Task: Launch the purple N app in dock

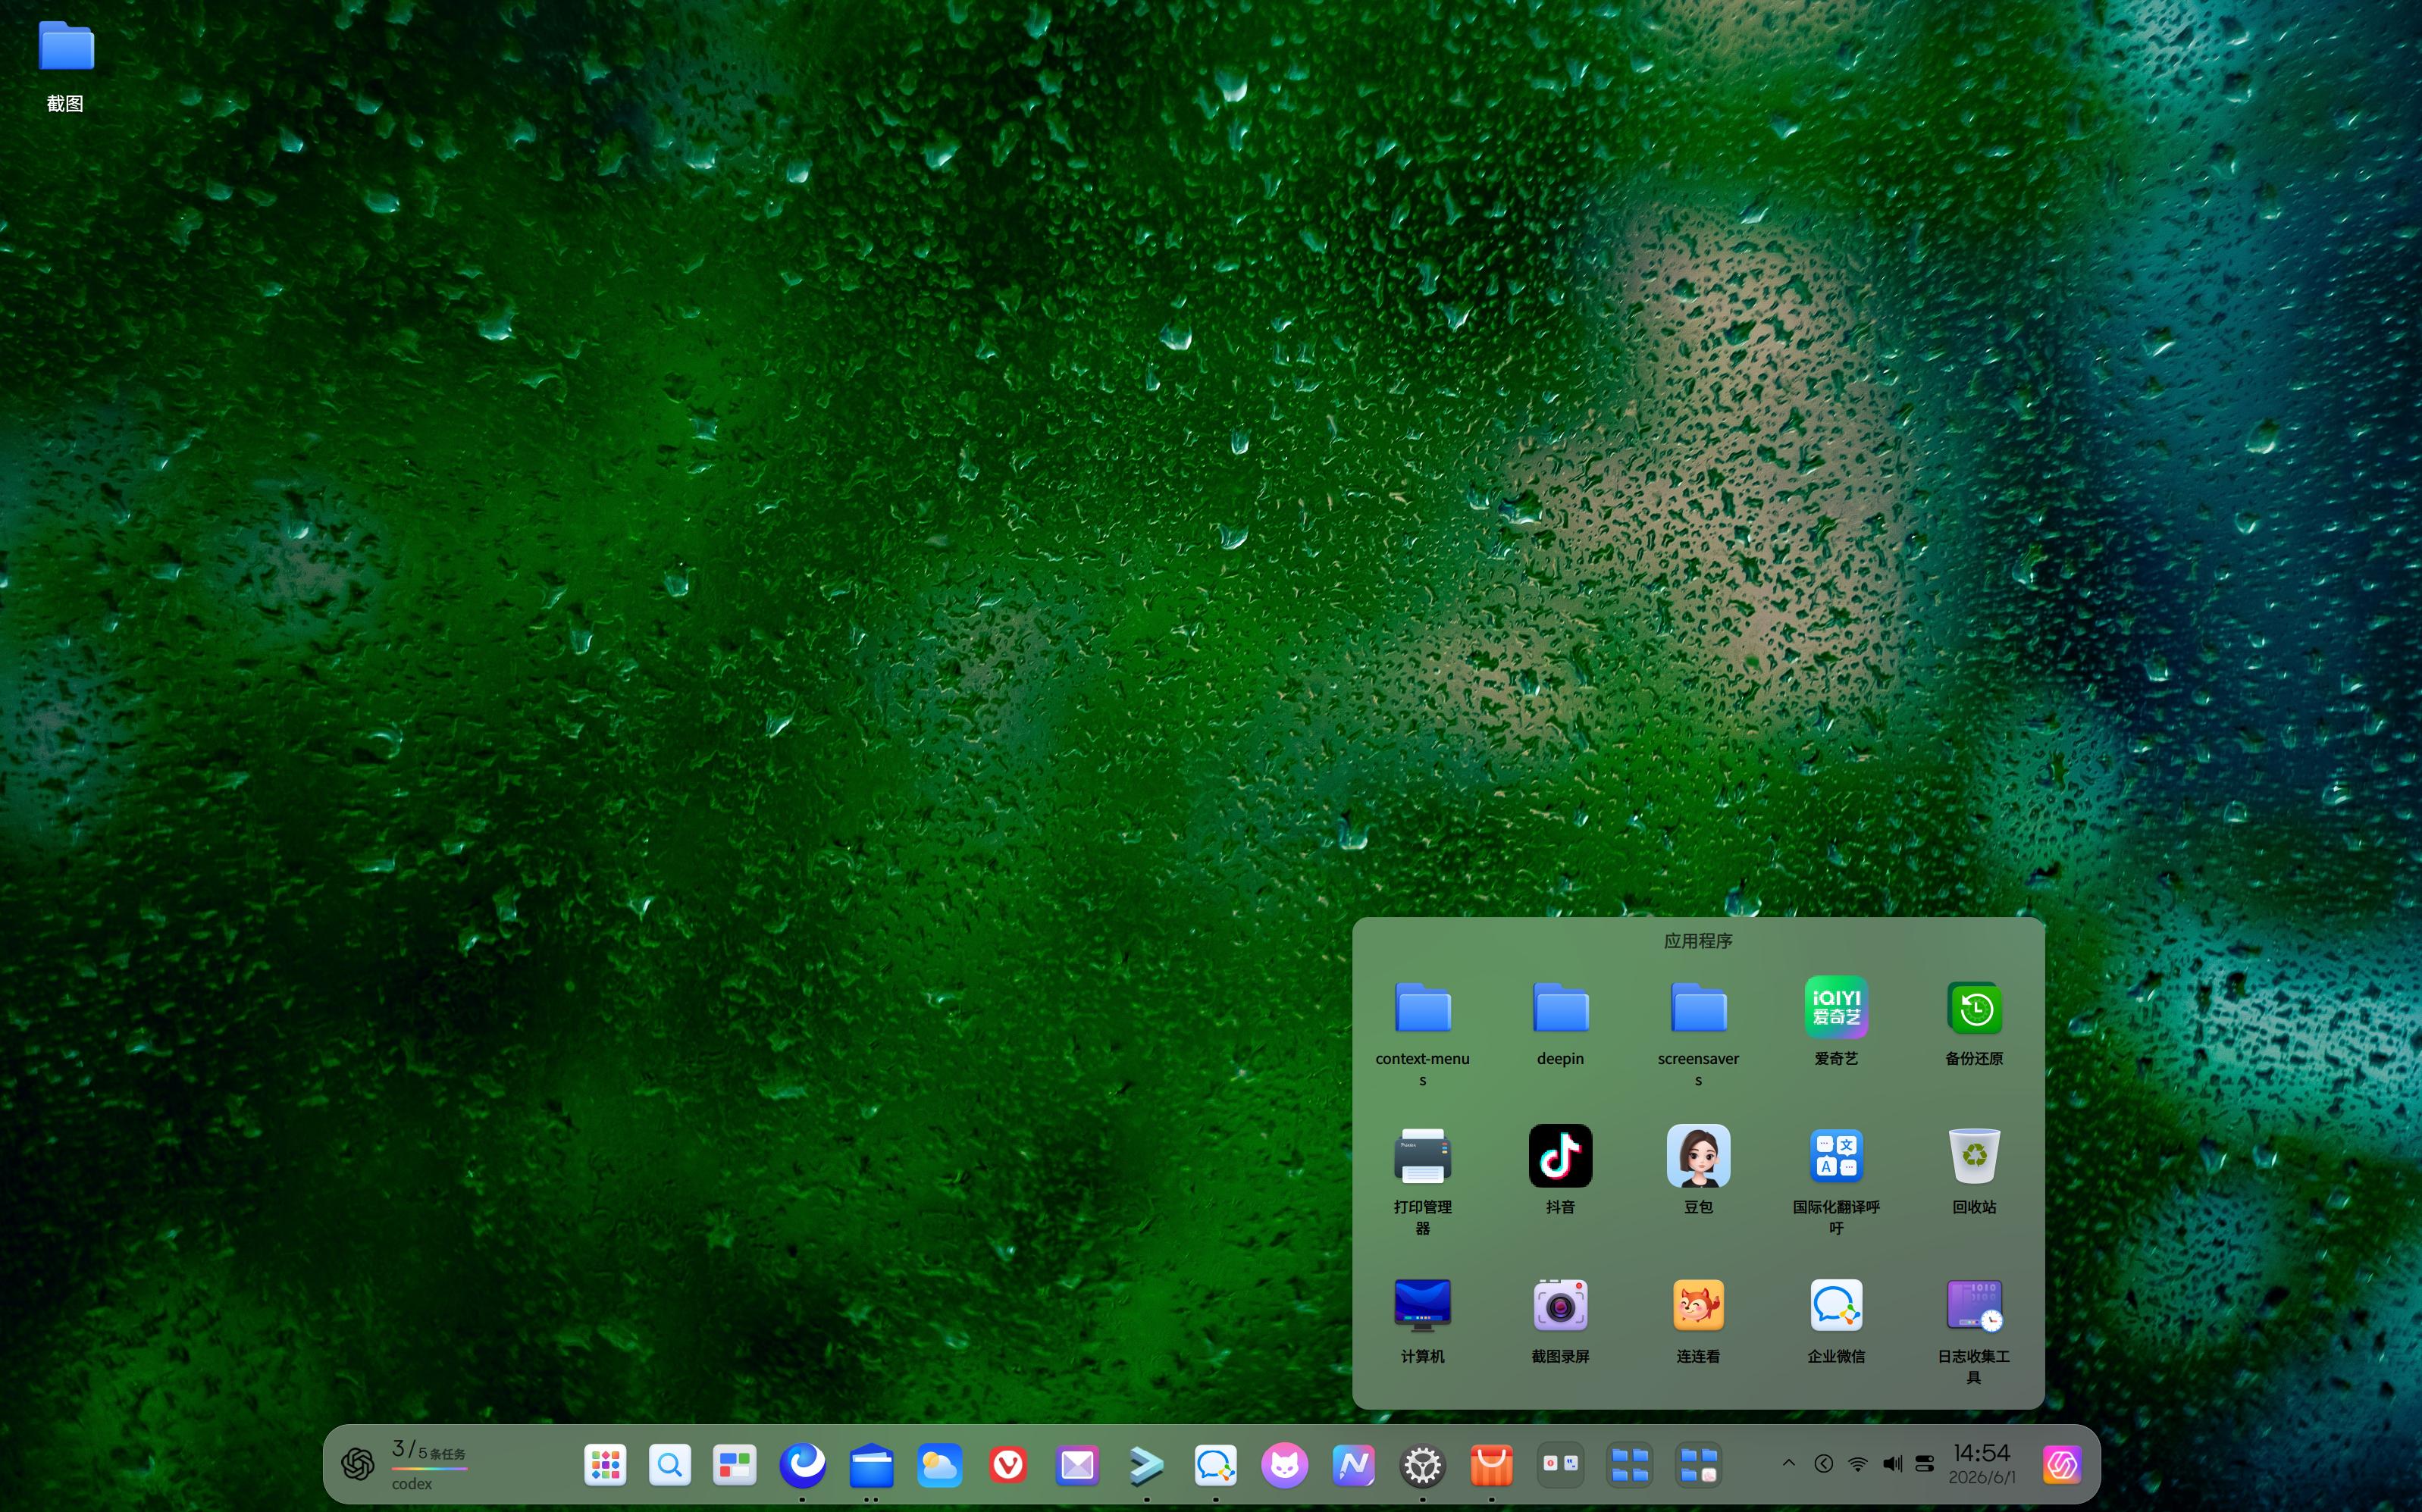Action: 1353,1465
